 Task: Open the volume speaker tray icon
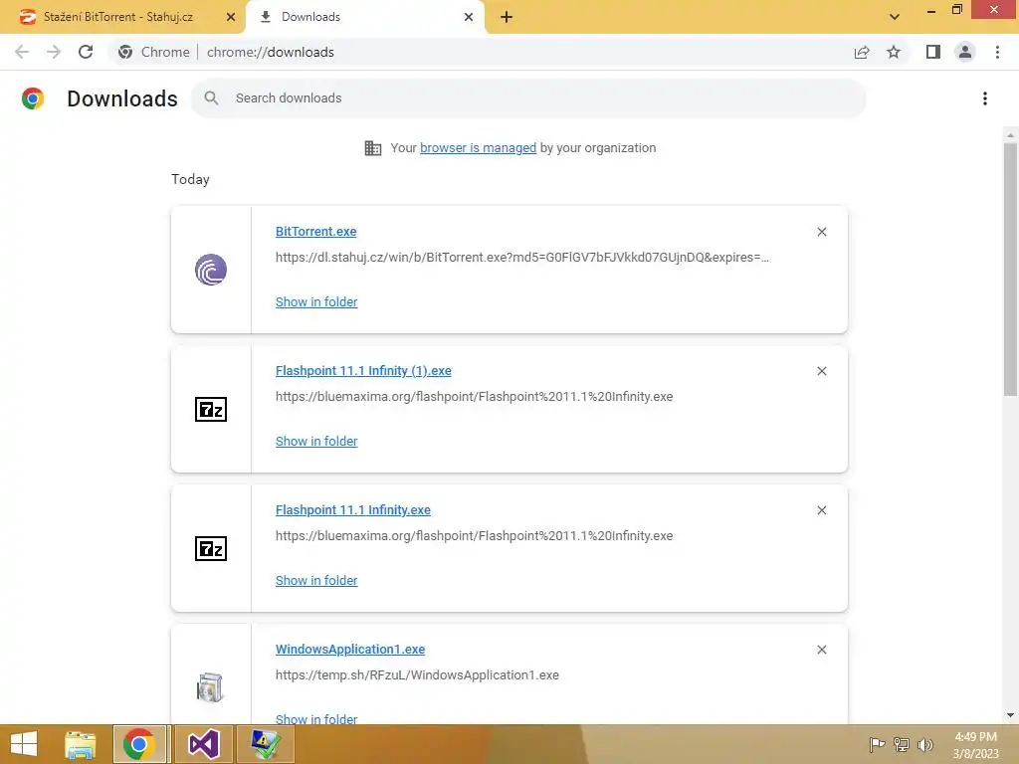[925, 744]
